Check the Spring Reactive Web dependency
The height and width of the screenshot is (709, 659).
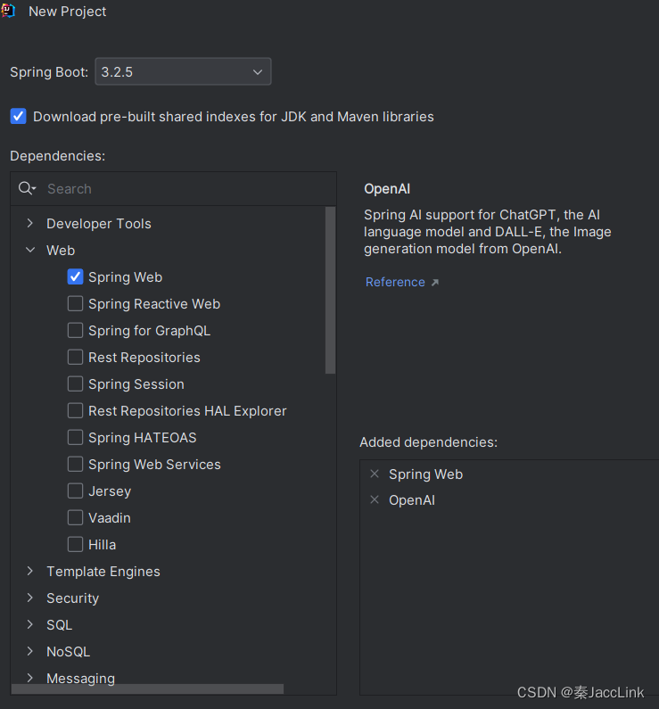click(75, 303)
